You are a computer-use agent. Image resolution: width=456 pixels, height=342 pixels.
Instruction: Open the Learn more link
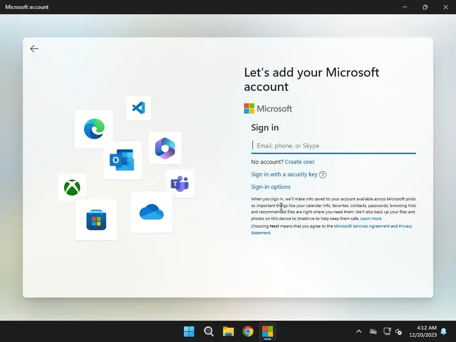click(371, 218)
